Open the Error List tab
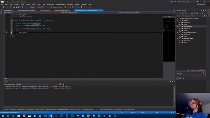210x118 pixels. click(x=77, y=109)
